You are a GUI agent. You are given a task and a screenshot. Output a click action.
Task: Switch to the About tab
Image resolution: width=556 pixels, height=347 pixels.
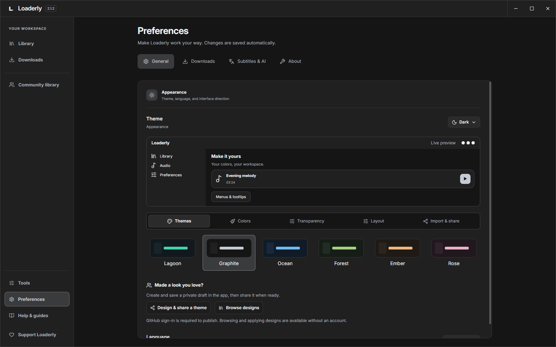pyautogui.click(x=291, y=61)
